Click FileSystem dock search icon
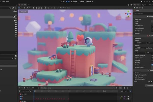 pyautogui.click(x=13, y=59)
